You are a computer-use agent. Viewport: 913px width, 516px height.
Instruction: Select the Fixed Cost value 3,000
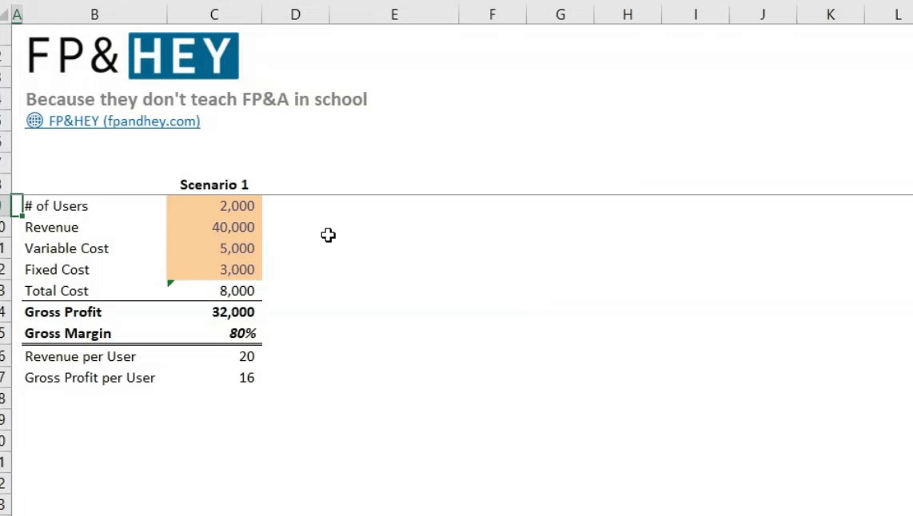point(213,269)
